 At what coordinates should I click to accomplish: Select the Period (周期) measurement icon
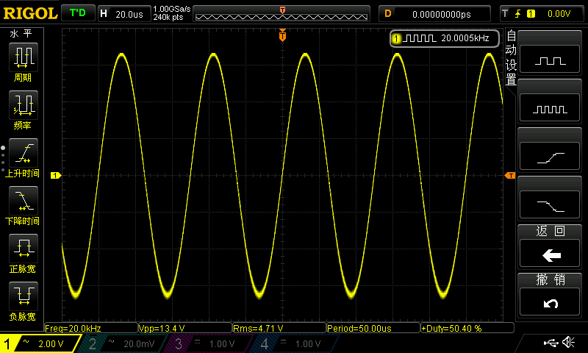[x=24, y=57]
